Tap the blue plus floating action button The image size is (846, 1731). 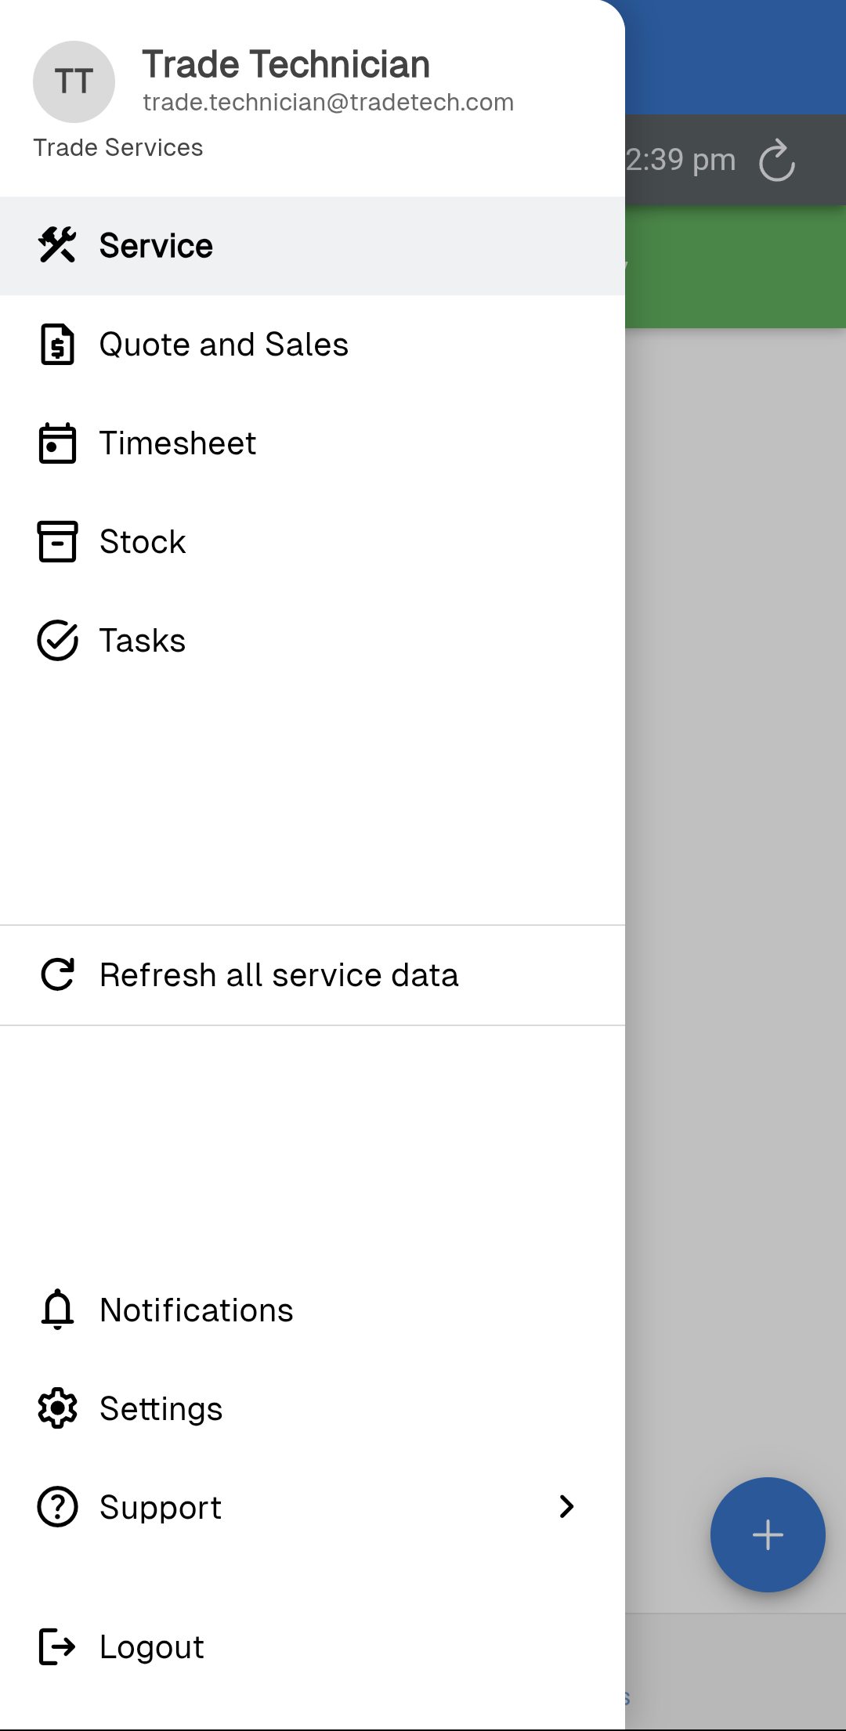[x=768, y=1534]
